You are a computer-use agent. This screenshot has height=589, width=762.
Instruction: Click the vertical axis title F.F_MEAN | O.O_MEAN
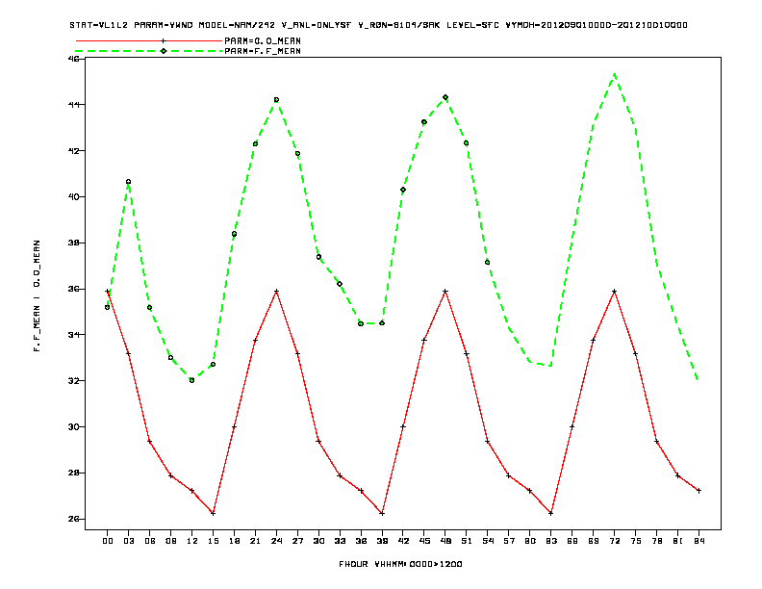tap(37, 295)
